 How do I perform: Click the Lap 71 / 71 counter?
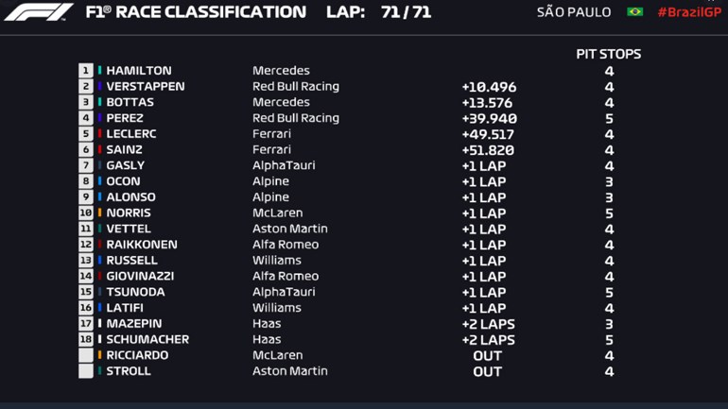(x=378, y=12)
